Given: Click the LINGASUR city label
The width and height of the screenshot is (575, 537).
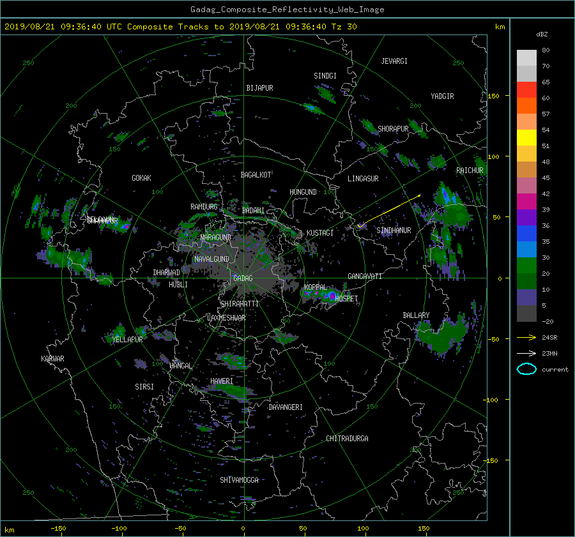Looking at the screenshot, I should click(363, 179).
